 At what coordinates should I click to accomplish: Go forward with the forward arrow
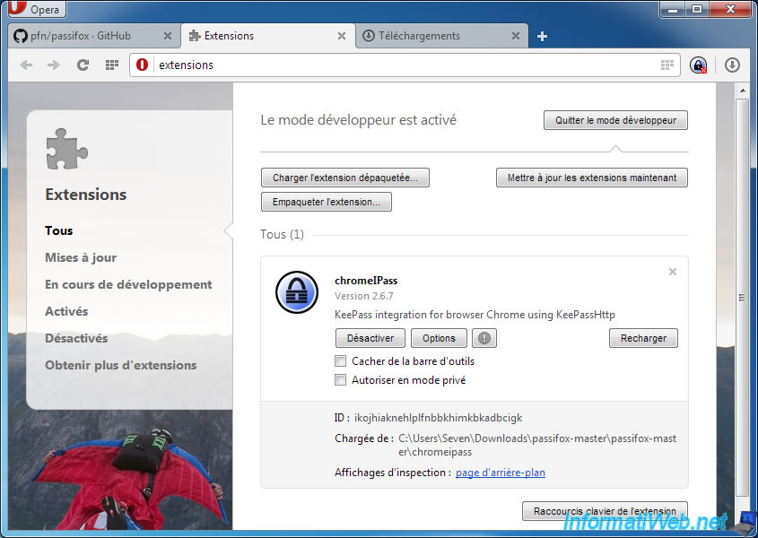54,65
